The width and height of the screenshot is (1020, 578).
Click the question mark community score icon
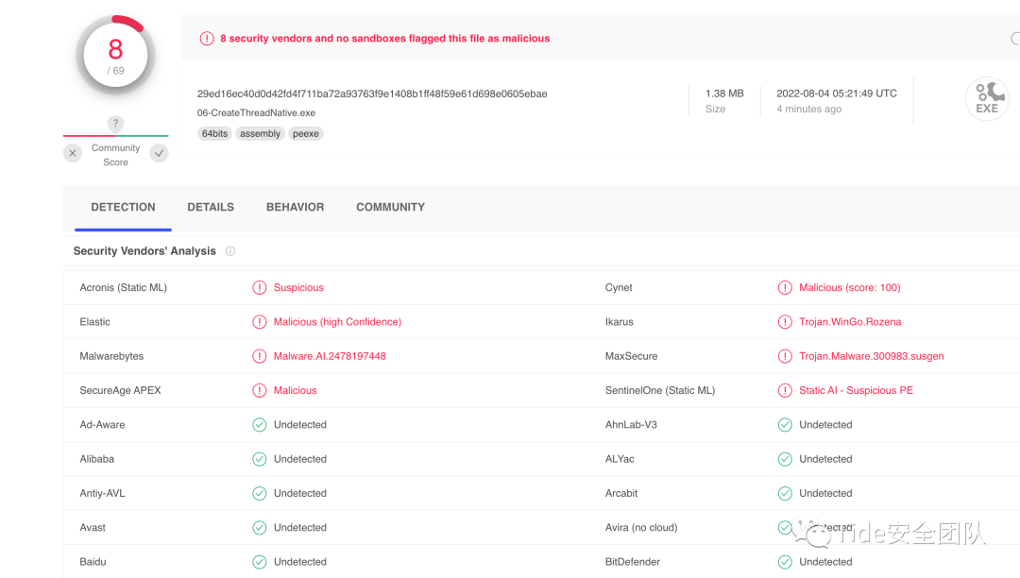[x=115, y=124]
